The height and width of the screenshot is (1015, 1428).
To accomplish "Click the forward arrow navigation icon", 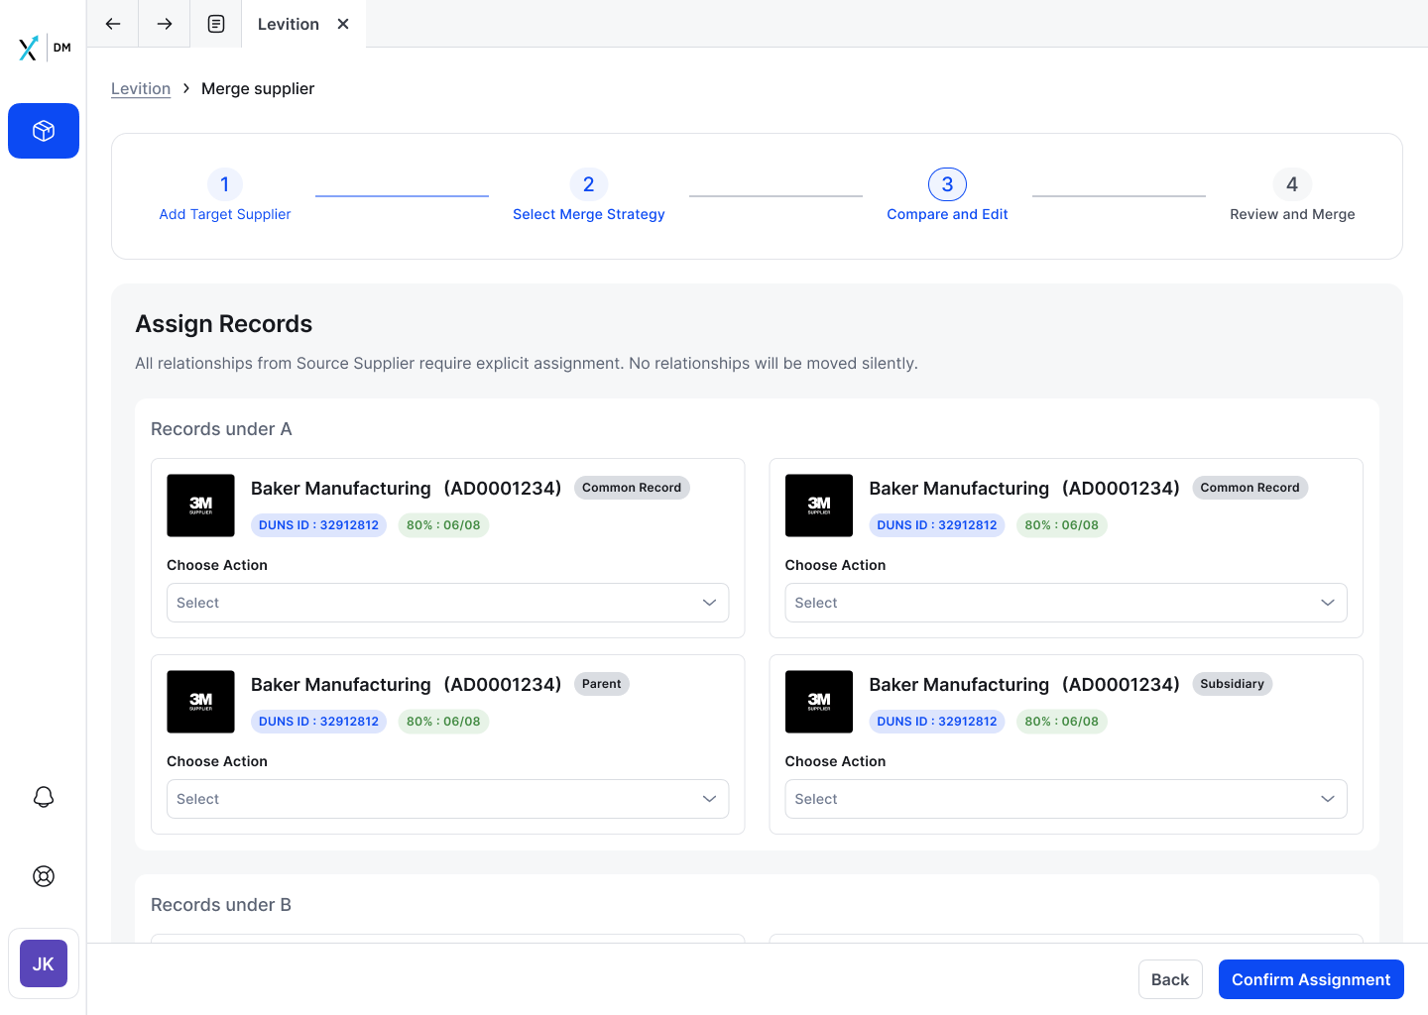I will [x=165, y=24].
